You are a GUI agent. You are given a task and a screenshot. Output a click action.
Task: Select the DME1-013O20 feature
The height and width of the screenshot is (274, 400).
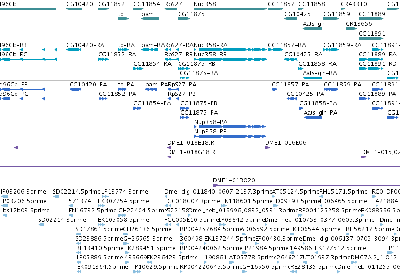coord(306,185)
